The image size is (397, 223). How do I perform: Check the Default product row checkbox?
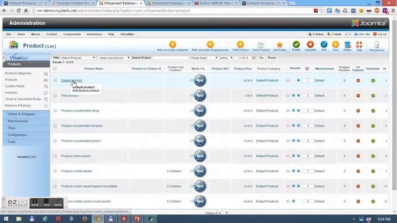tap(55, 81)
